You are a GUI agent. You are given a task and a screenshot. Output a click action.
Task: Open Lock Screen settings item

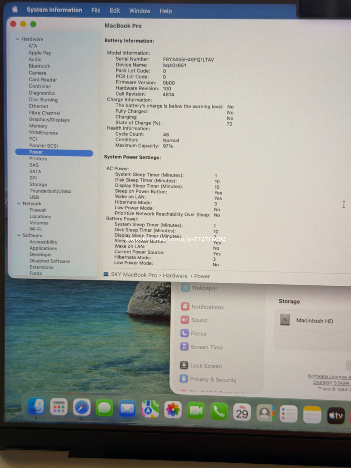pyautogui.click(x=206, y=366)
